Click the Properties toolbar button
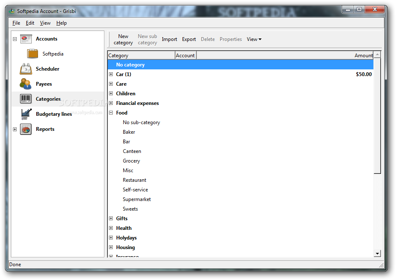 tap(231, 39)
